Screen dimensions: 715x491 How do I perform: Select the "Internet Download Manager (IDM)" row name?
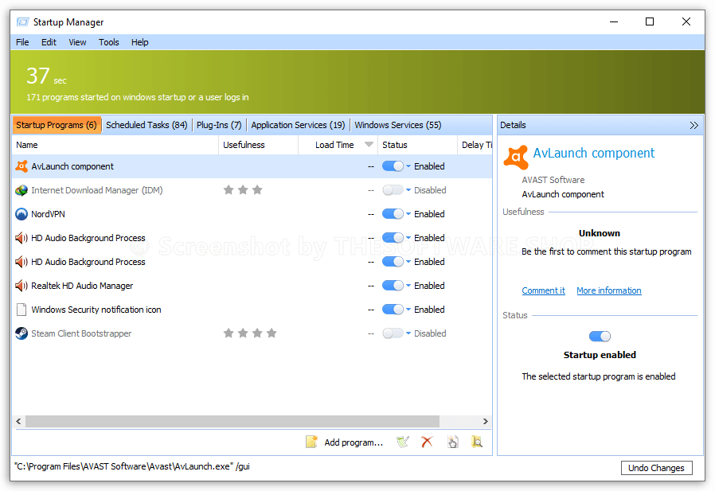[x=97, y=190]
